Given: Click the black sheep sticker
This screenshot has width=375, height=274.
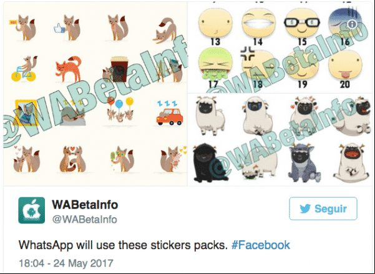Looking at the screenshot, I should click(208, 164).
